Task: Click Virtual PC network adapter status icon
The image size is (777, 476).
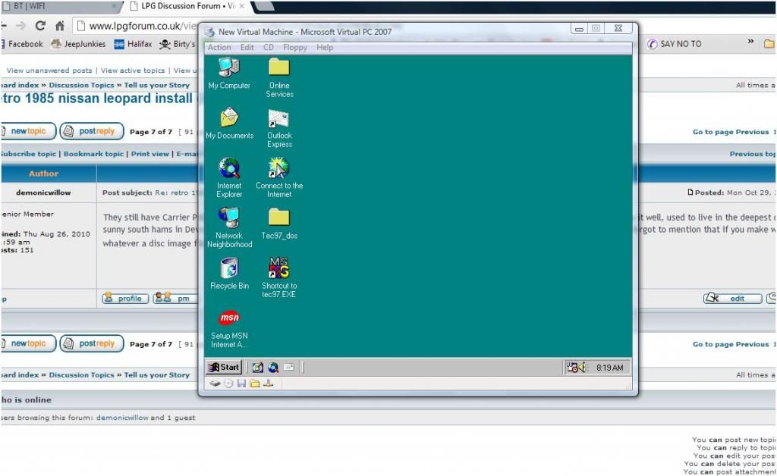Action: pyautogui.click(x=268, y=384)
